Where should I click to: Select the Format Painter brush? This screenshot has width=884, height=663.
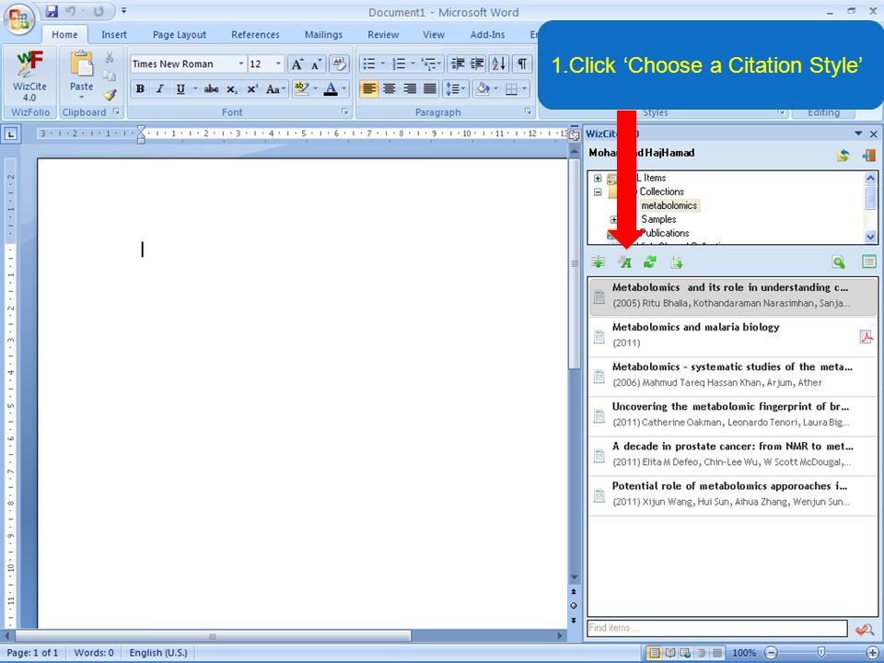(110, 95)
